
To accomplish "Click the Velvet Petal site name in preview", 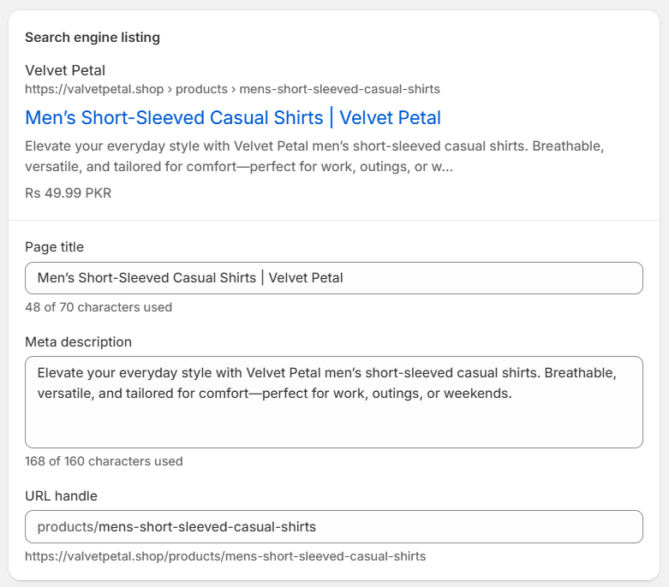I will [65, 70].
